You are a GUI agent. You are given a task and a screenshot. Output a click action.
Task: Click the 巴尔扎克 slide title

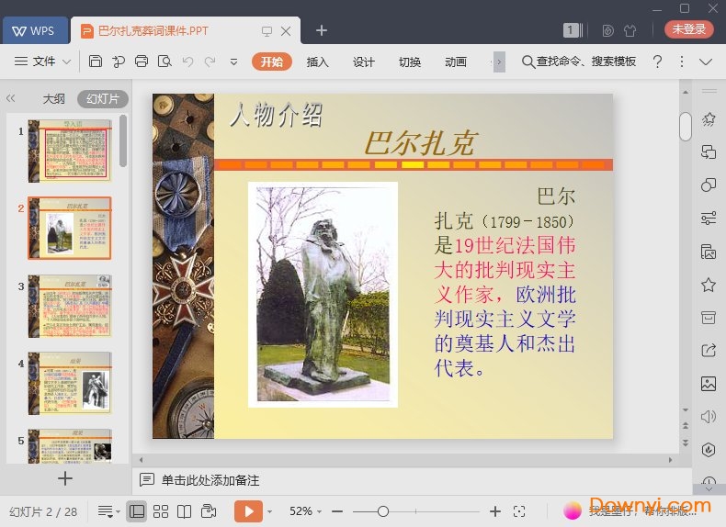pyautogui.click(x=420, y=143)
